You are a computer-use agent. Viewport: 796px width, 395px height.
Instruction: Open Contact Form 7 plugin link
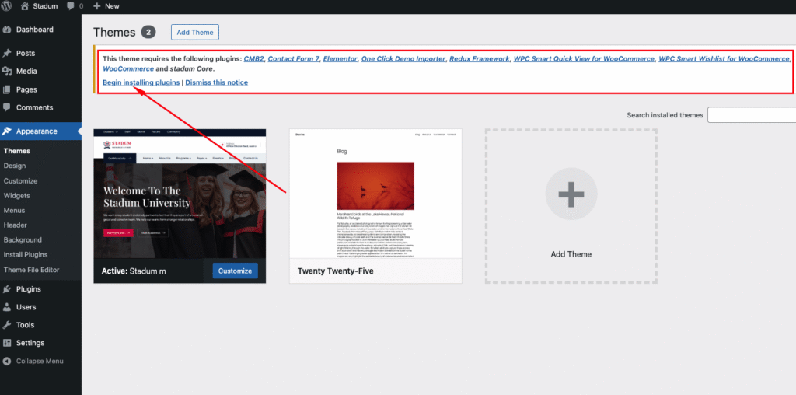(x=294, y=58)
